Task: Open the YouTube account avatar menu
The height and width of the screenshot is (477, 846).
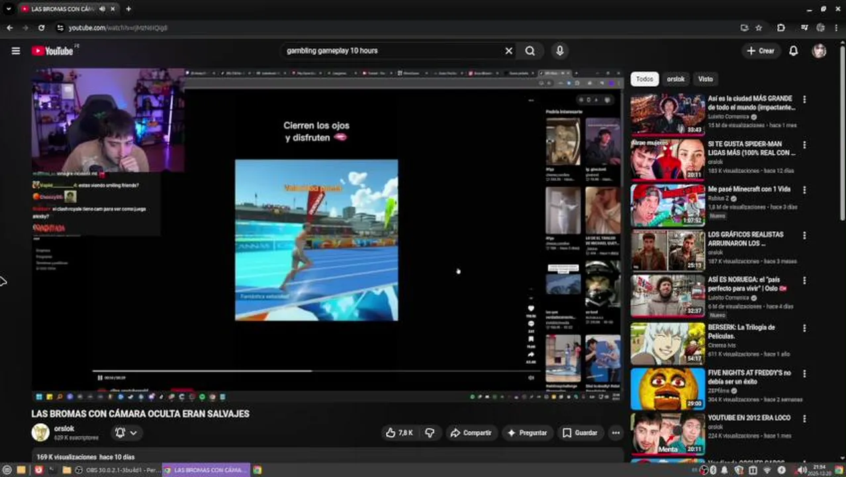Action: click(820, 50)
